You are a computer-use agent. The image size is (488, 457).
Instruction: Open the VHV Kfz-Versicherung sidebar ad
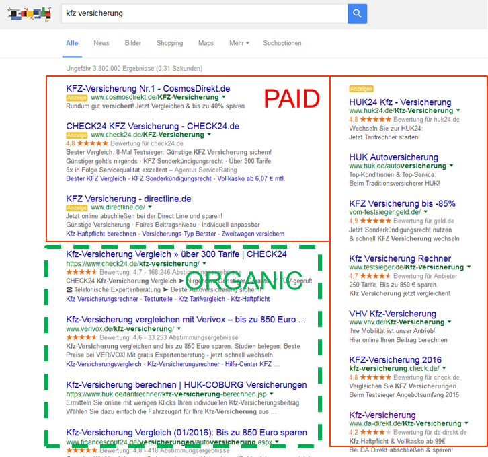click(x=393, y=314)
